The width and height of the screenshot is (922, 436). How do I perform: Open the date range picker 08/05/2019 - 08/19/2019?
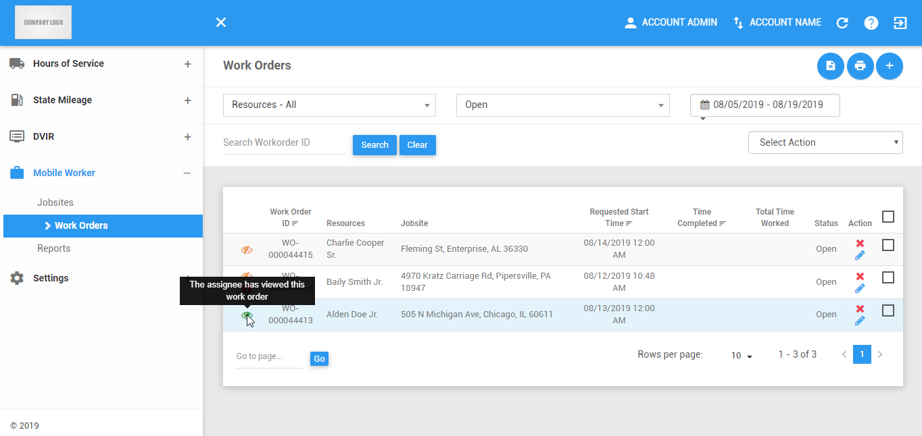tap(765, 105)
